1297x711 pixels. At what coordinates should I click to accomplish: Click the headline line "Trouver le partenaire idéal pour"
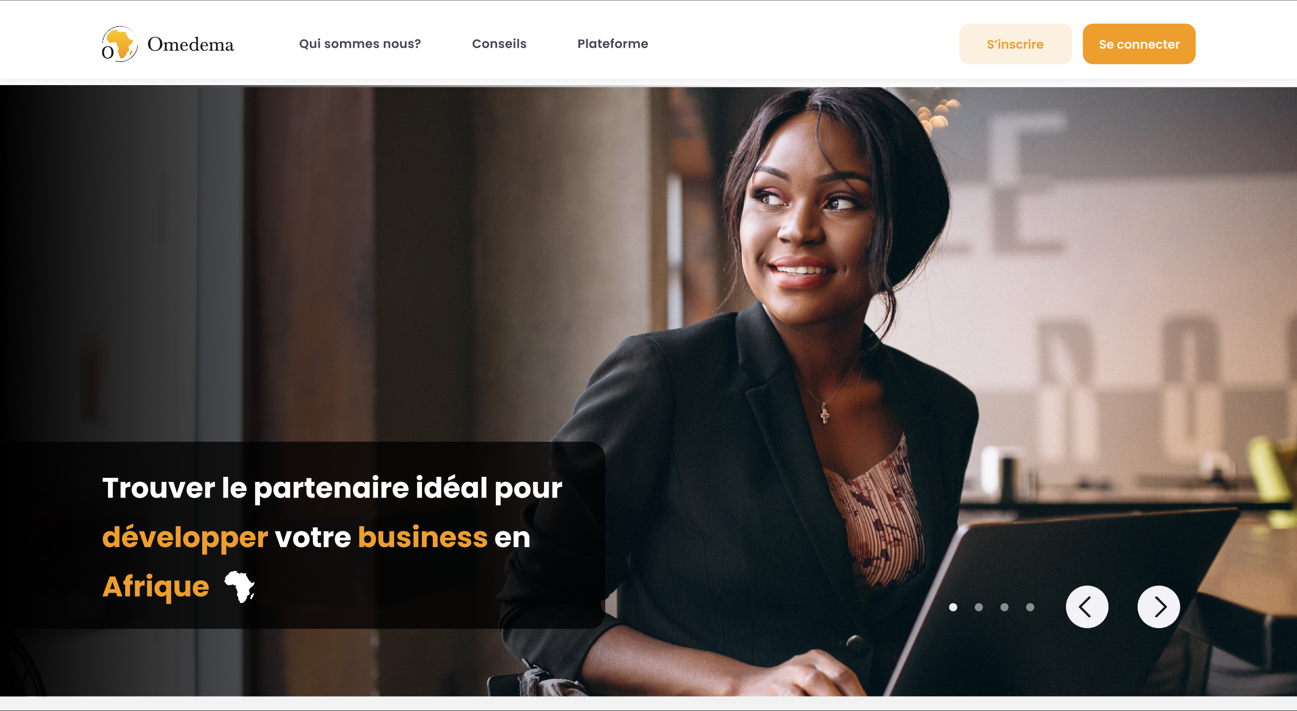[332, 489]
